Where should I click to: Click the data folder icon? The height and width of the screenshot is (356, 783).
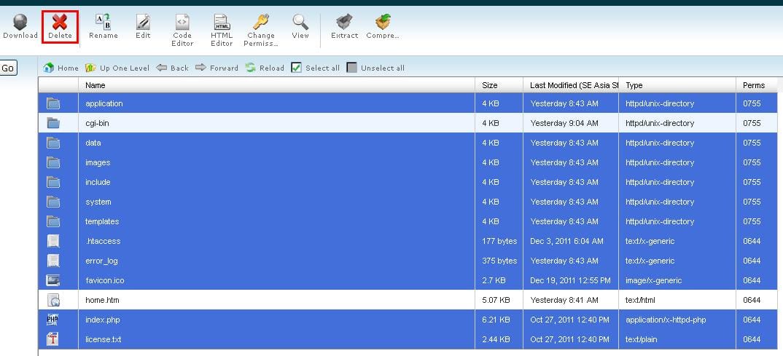[53, 143]
